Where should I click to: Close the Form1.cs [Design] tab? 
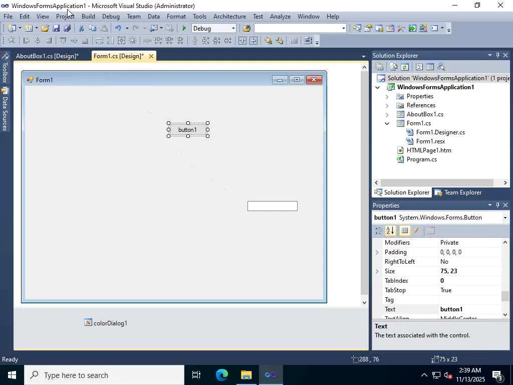[151, 56]
